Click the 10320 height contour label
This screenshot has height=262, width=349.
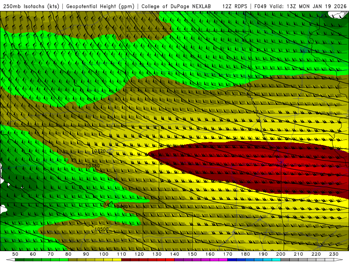[x=99, y=151]
